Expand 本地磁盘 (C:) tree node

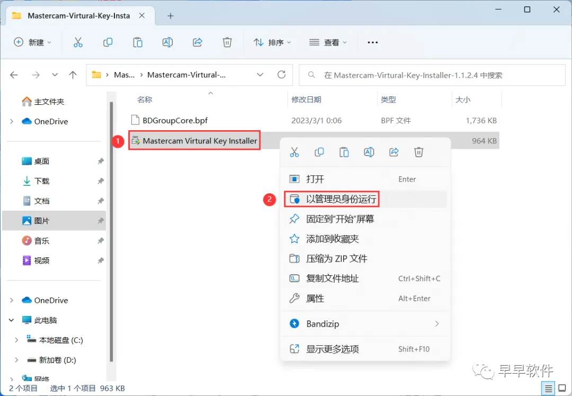click(16, 340)
